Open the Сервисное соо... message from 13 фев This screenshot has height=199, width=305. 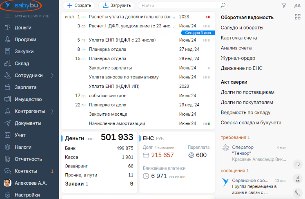click(254, 186)
